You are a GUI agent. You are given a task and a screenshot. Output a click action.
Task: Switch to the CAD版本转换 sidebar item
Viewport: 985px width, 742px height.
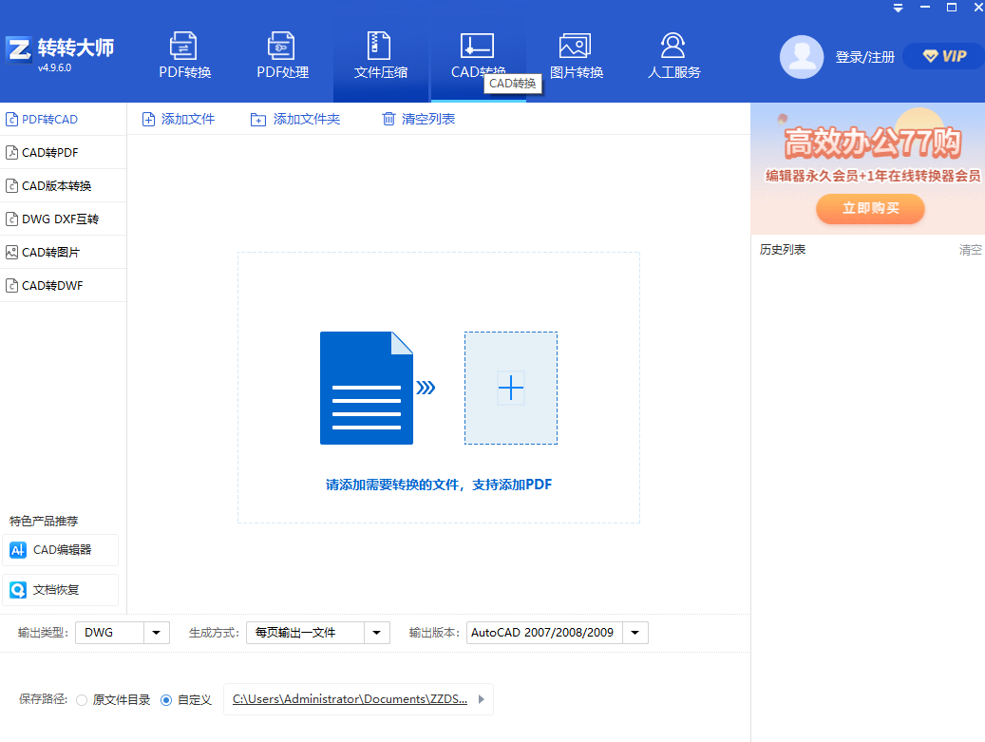point(63,186)
